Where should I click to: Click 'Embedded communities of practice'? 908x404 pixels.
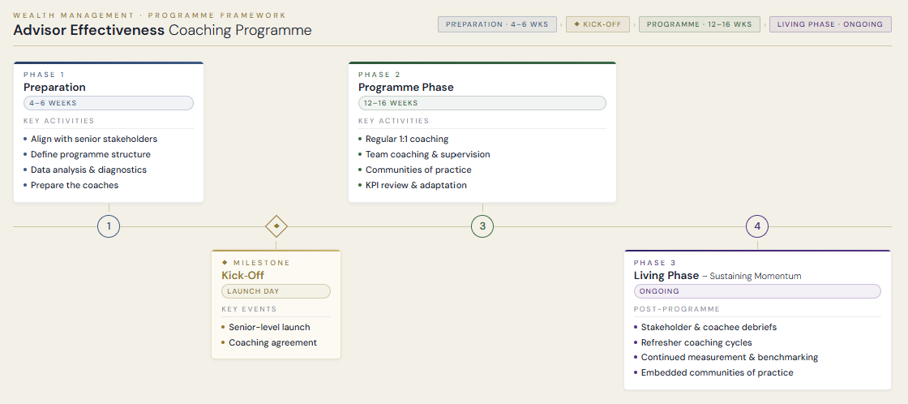click(x=717, y=372)
